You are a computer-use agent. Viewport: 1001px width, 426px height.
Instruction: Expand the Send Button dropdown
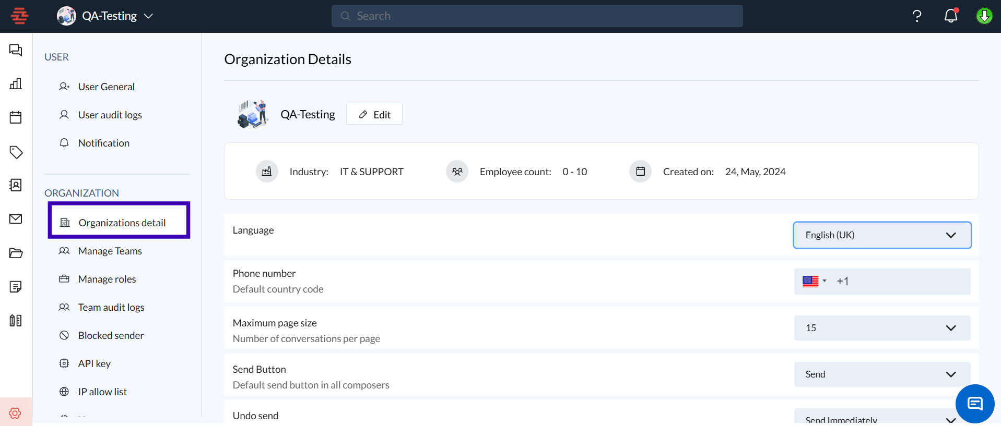(881, 374)
